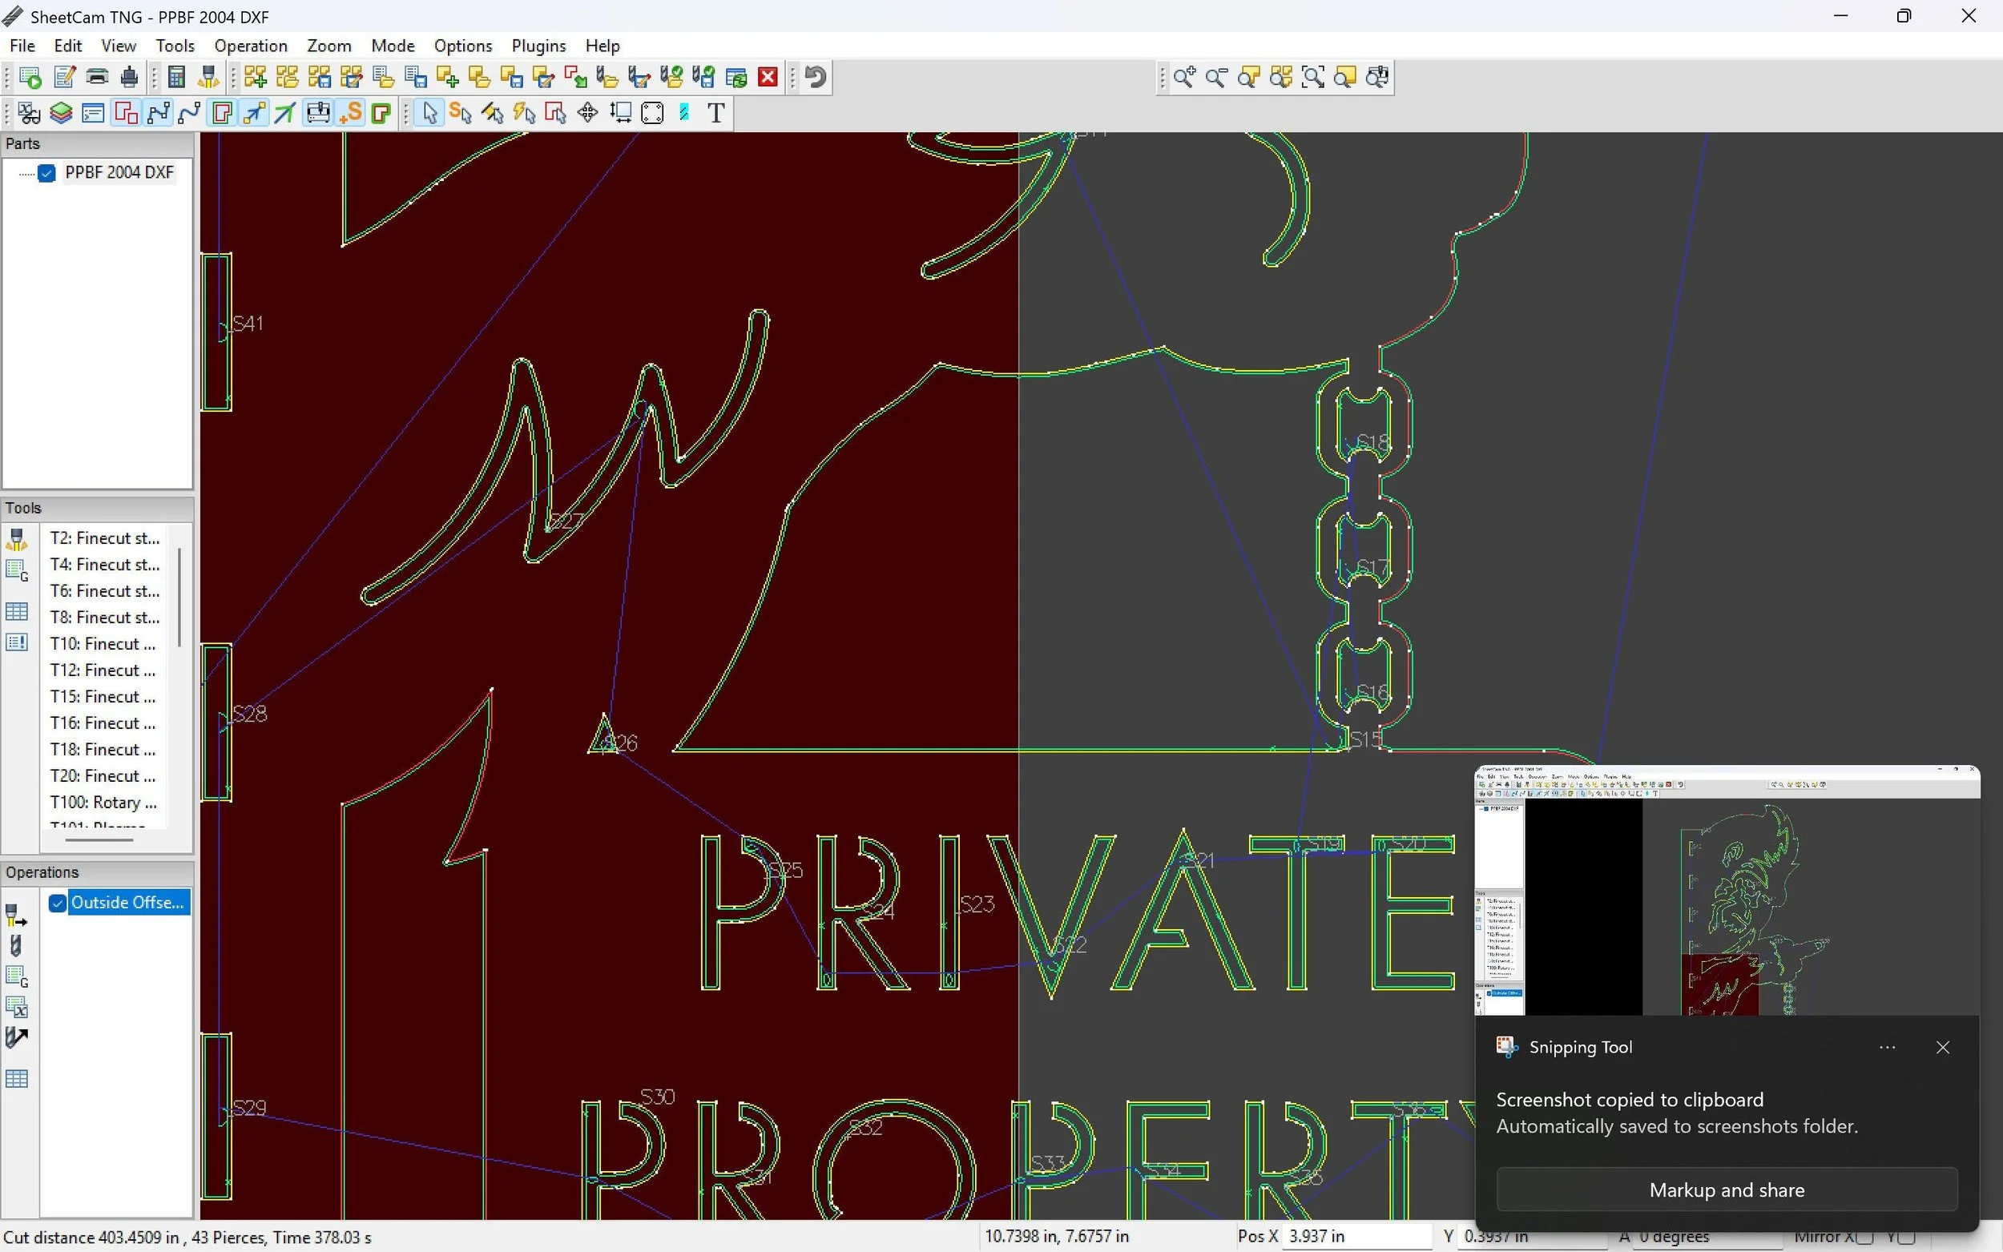
Task: Click the layers stack icon
Action: pos(60,113)
